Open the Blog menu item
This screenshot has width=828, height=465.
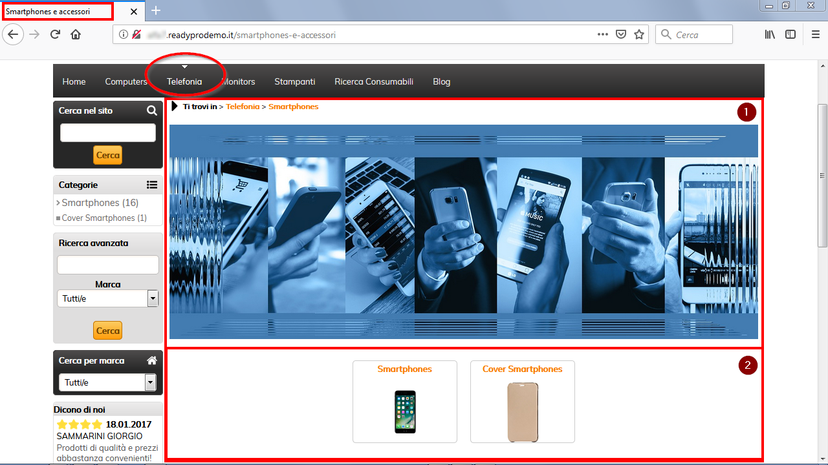click(x=442, y=81)
